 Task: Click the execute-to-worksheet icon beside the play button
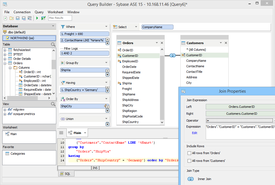(43, 18)
